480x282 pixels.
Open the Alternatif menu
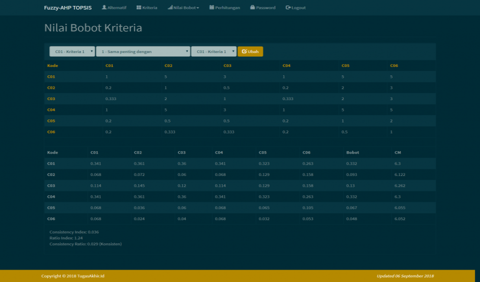tap(114, 7)
